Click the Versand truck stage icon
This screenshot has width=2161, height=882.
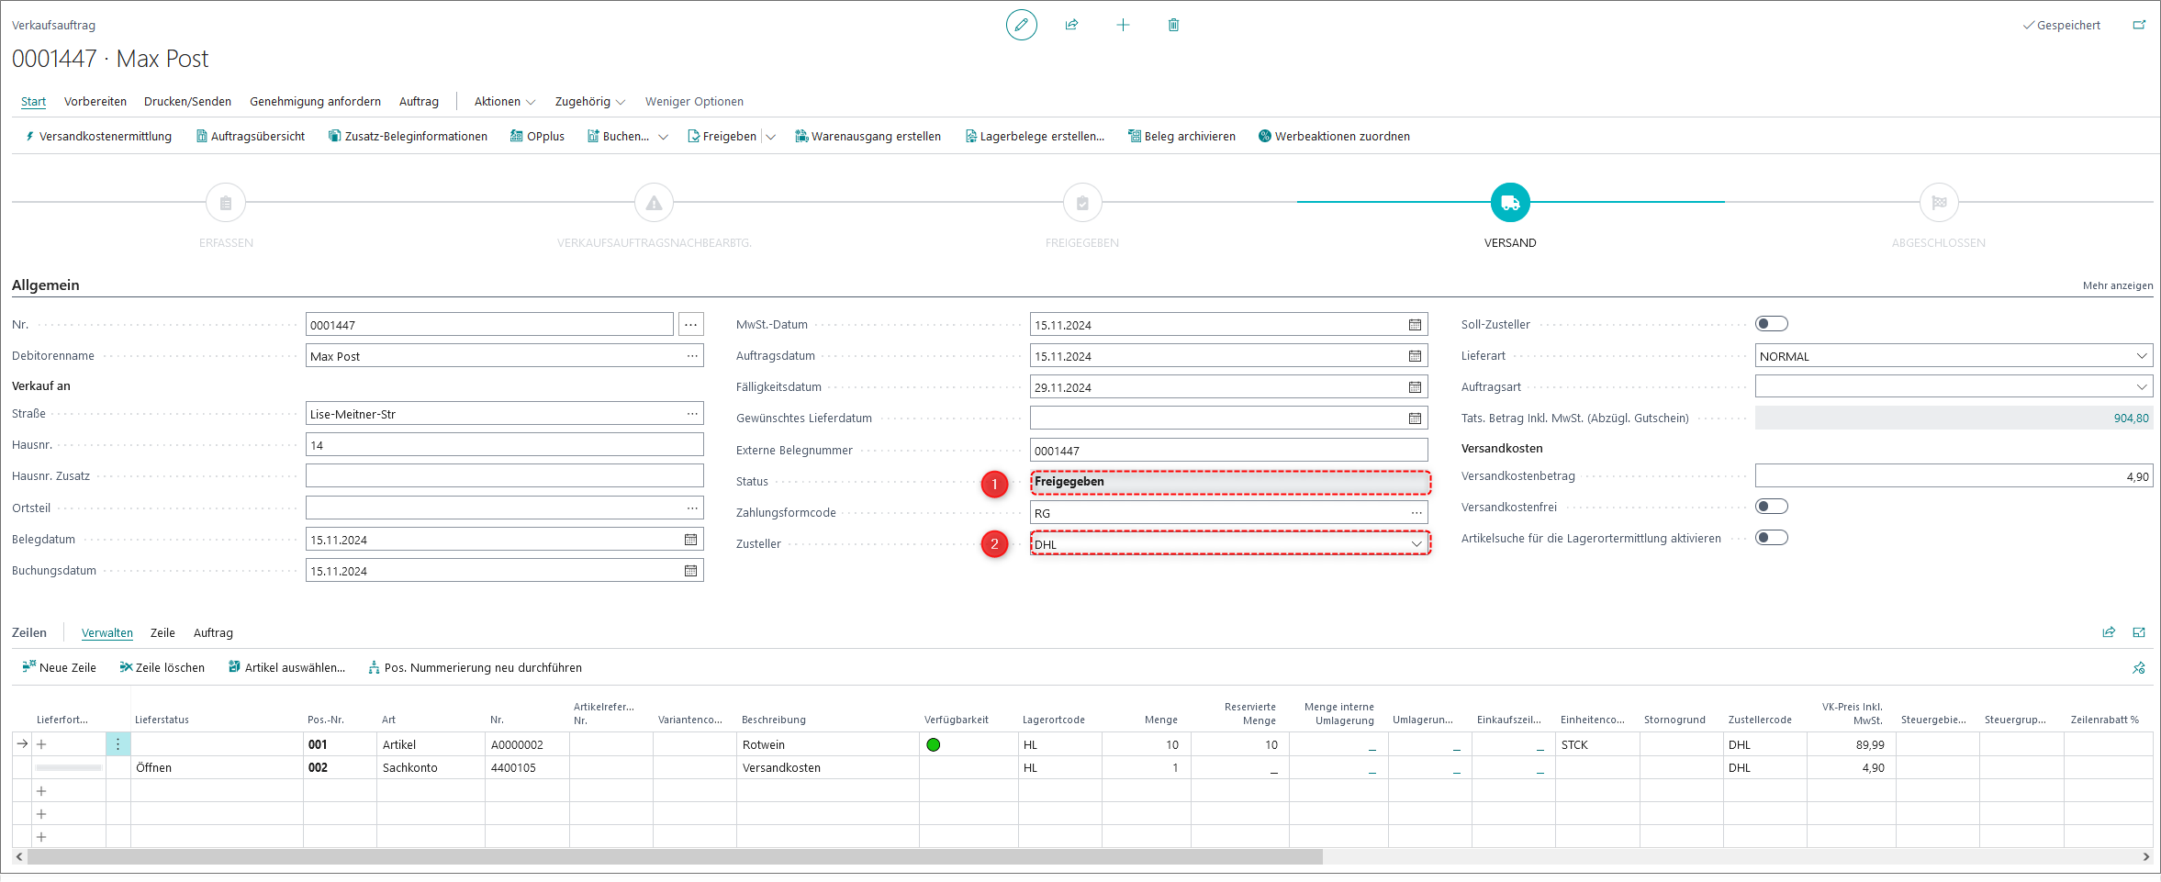click(1510, 203)
